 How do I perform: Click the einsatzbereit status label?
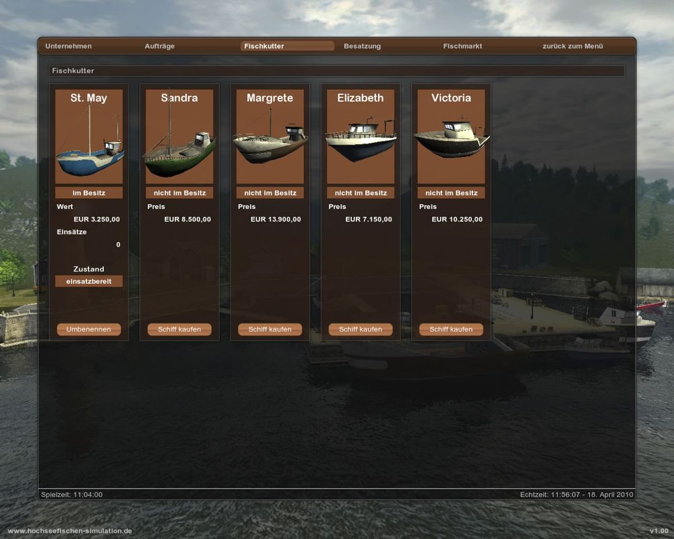[x=89, y=281]
